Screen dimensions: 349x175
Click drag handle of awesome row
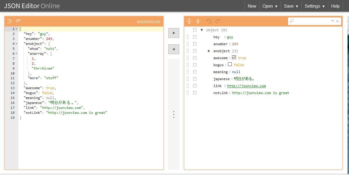pos(188,58)
